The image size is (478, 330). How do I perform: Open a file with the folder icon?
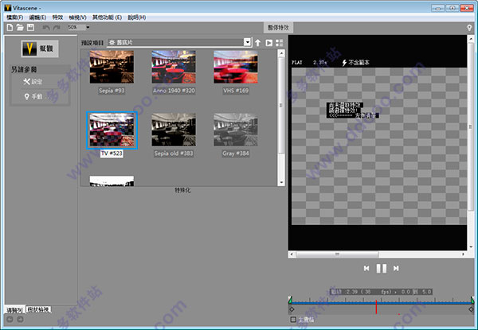(20, 27)
